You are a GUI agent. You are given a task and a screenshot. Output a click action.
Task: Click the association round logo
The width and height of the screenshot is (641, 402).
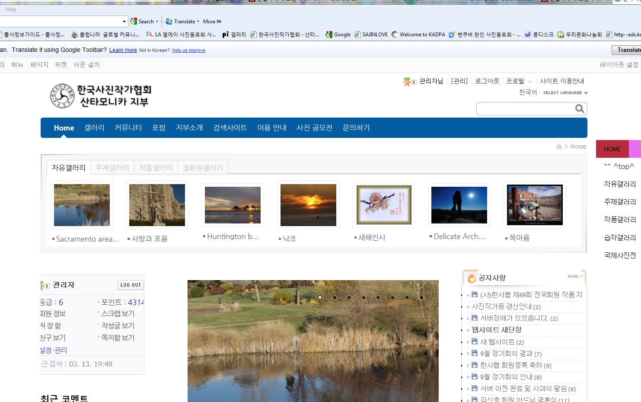click(62, 96)
